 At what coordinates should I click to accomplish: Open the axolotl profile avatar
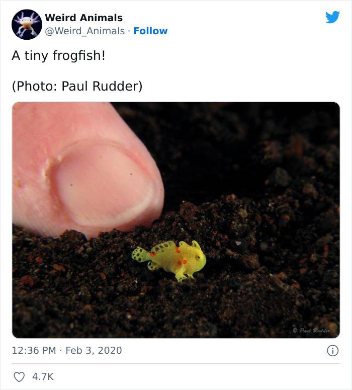(x=27, y=24)
